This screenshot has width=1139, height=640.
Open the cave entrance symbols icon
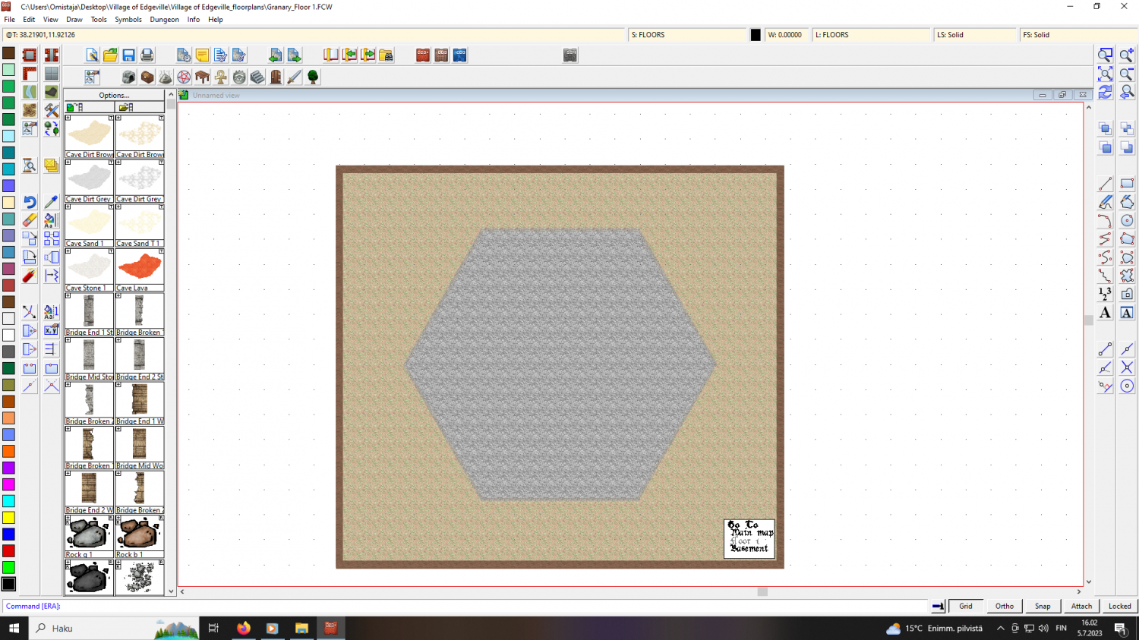click(x=129, y=77)
